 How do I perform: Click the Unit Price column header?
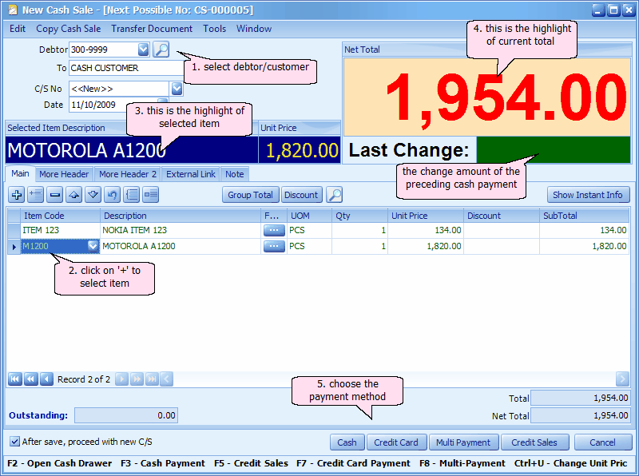426,216
